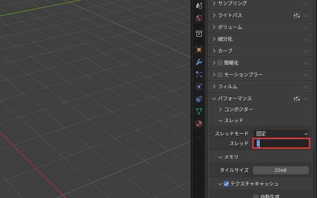317x198 pixels.
Task: Expand the モーションブラー panel arrow
Action: tap(214, 74)
